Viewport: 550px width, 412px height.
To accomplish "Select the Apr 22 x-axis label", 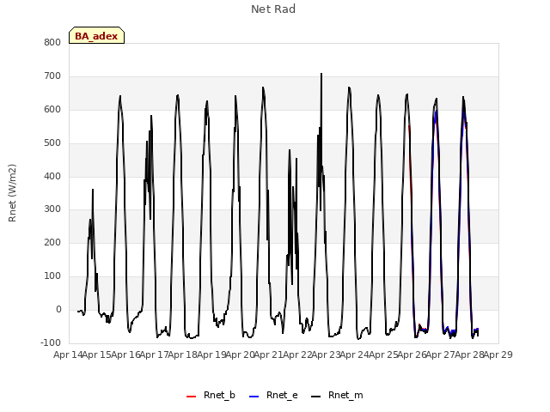I will pyautogui.click(x=297, y=354).
